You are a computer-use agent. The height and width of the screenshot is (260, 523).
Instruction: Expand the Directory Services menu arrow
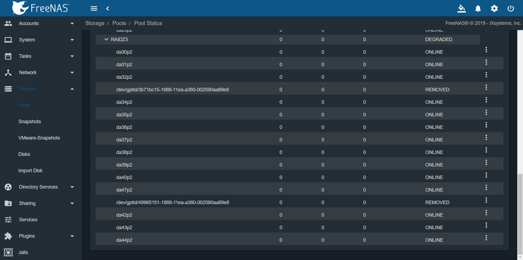point(72,187)
